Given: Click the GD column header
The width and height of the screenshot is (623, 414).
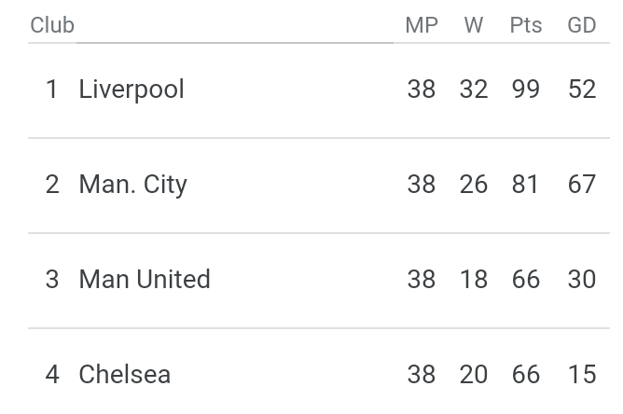Looking at the screenshot, I should point(582,25).
